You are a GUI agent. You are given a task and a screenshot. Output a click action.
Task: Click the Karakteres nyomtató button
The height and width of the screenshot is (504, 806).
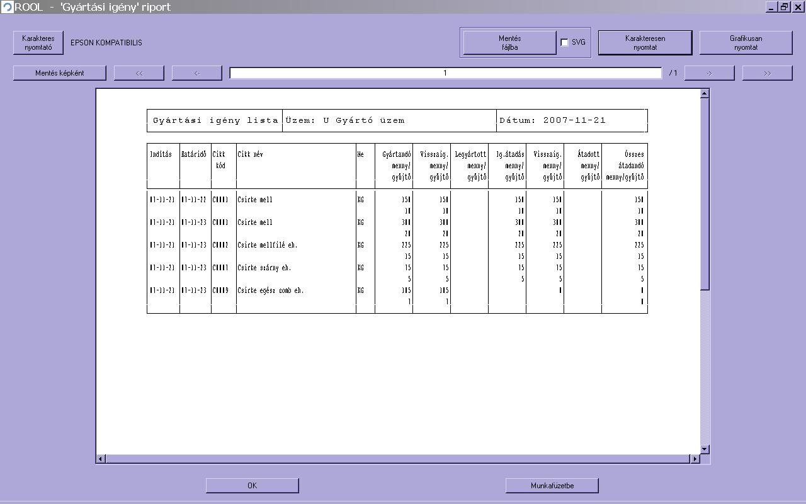[x=38, y=43]
